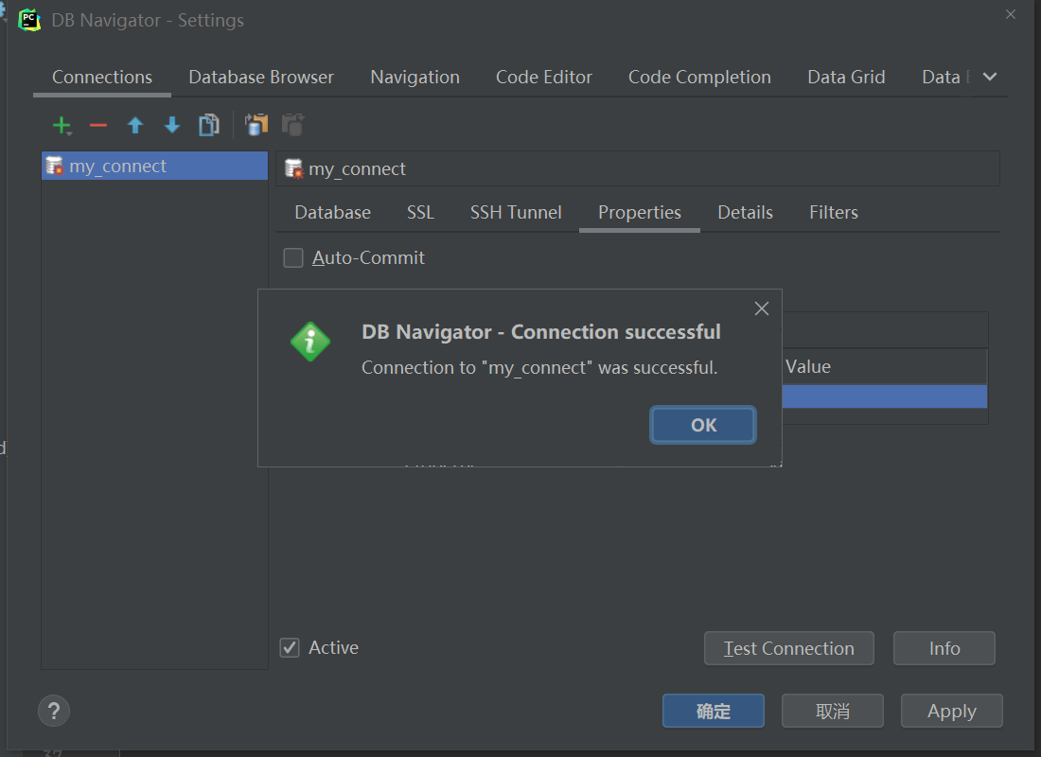Click the my_connect connection name header
The image size is (1041, 757).
(x=637, y=168)
